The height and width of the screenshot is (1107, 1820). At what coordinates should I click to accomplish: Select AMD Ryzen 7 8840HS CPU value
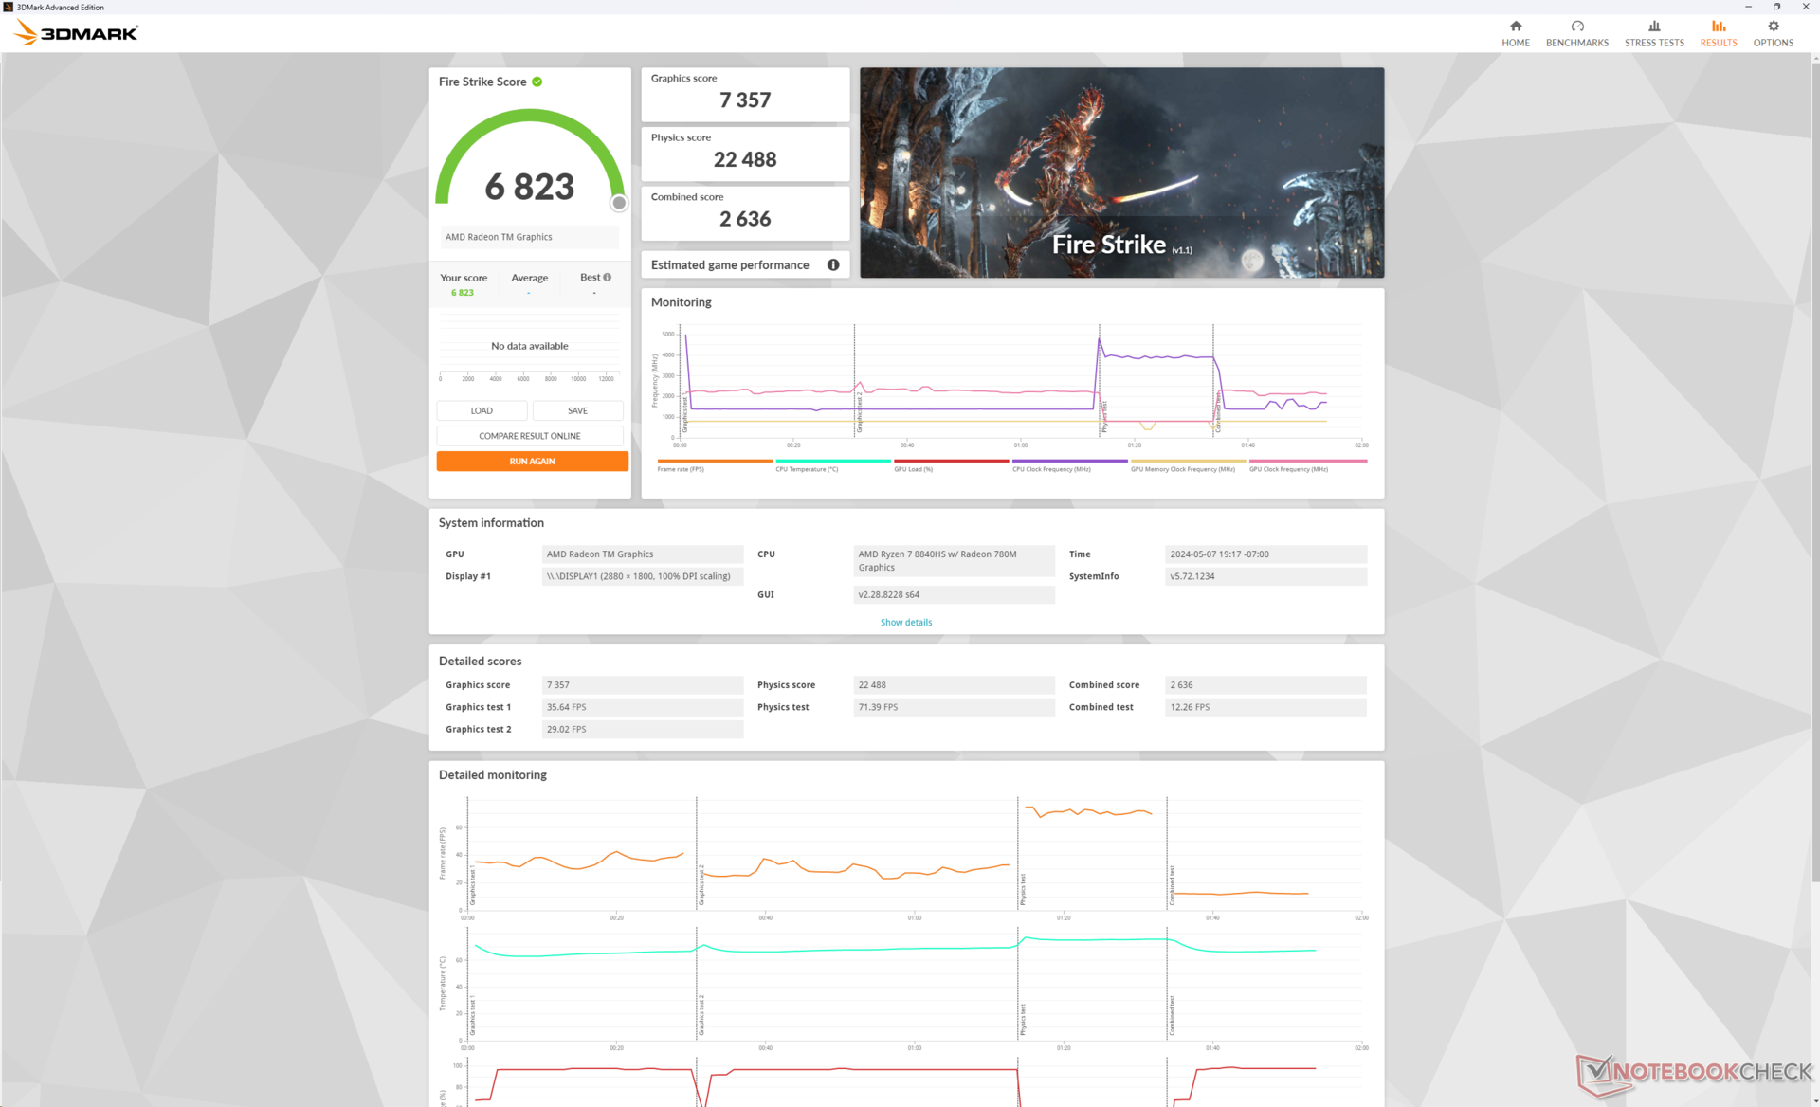pyautogui.click(x=954, y=560)
